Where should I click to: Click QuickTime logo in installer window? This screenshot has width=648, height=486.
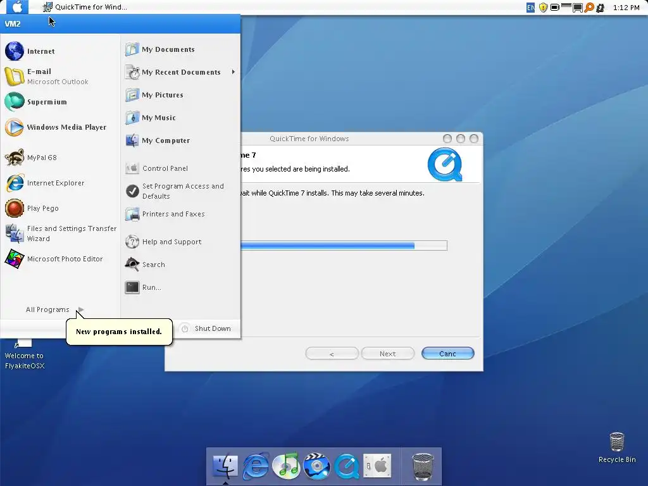click(445, 165)
